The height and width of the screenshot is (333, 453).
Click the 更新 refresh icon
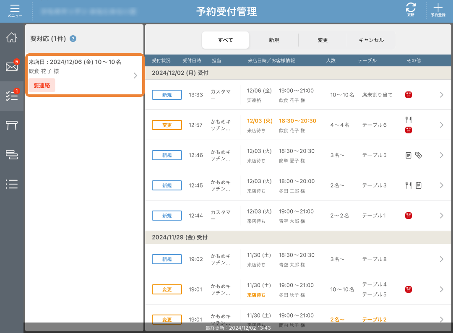pos(411,10)
